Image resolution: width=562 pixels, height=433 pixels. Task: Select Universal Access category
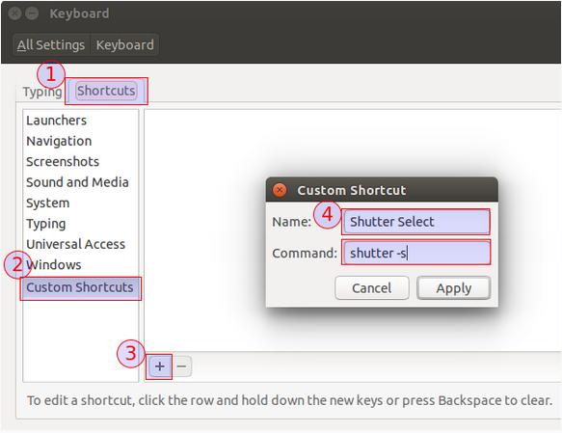click(x=75, y=244)
